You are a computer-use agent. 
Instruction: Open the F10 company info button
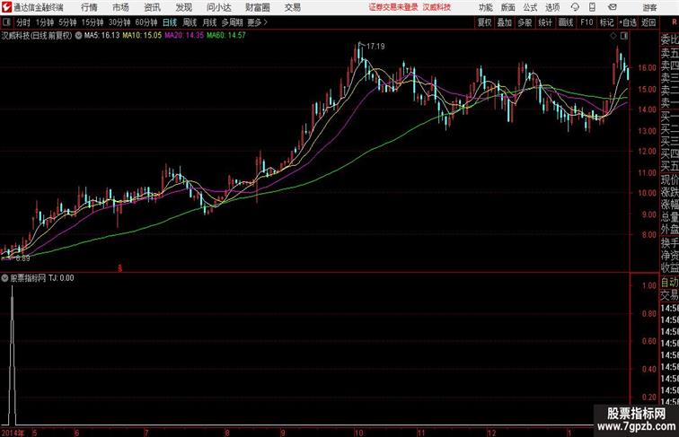(x=586, y=22)
